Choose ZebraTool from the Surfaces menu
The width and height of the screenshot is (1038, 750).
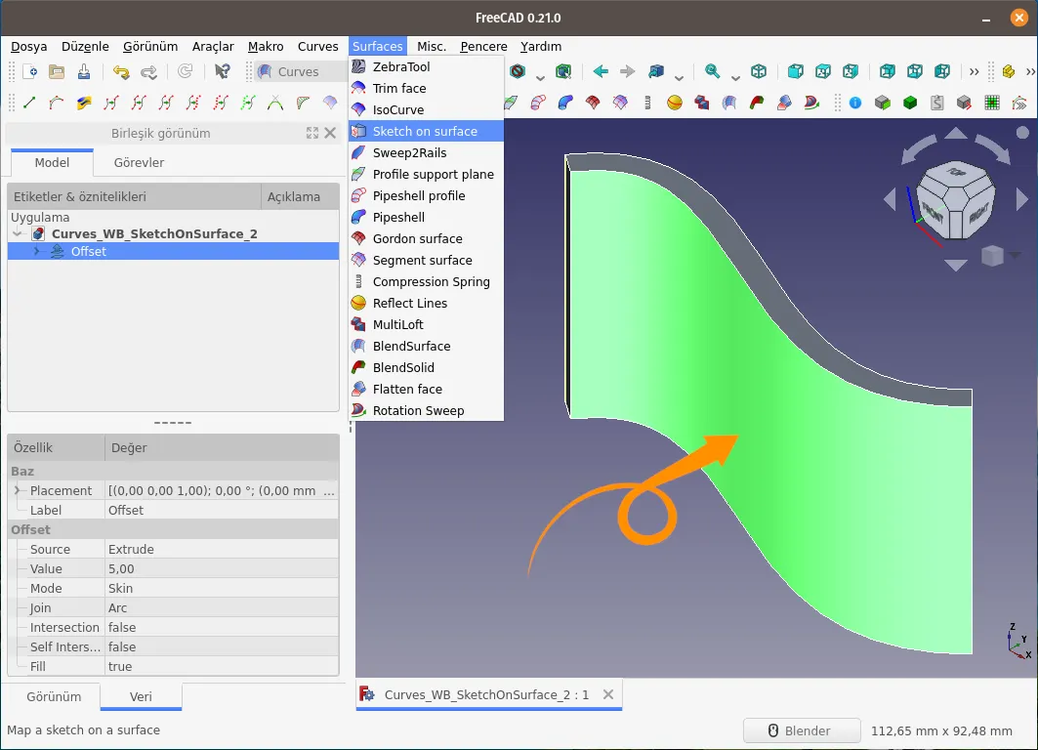pos(426,66)
